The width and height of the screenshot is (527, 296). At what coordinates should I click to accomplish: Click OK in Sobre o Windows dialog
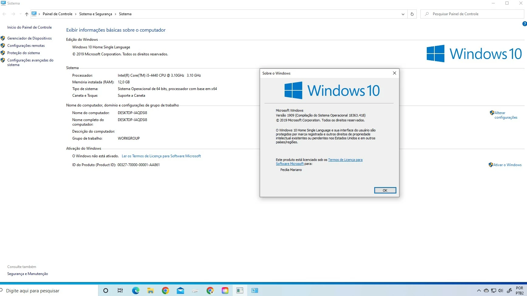point(385,190)
